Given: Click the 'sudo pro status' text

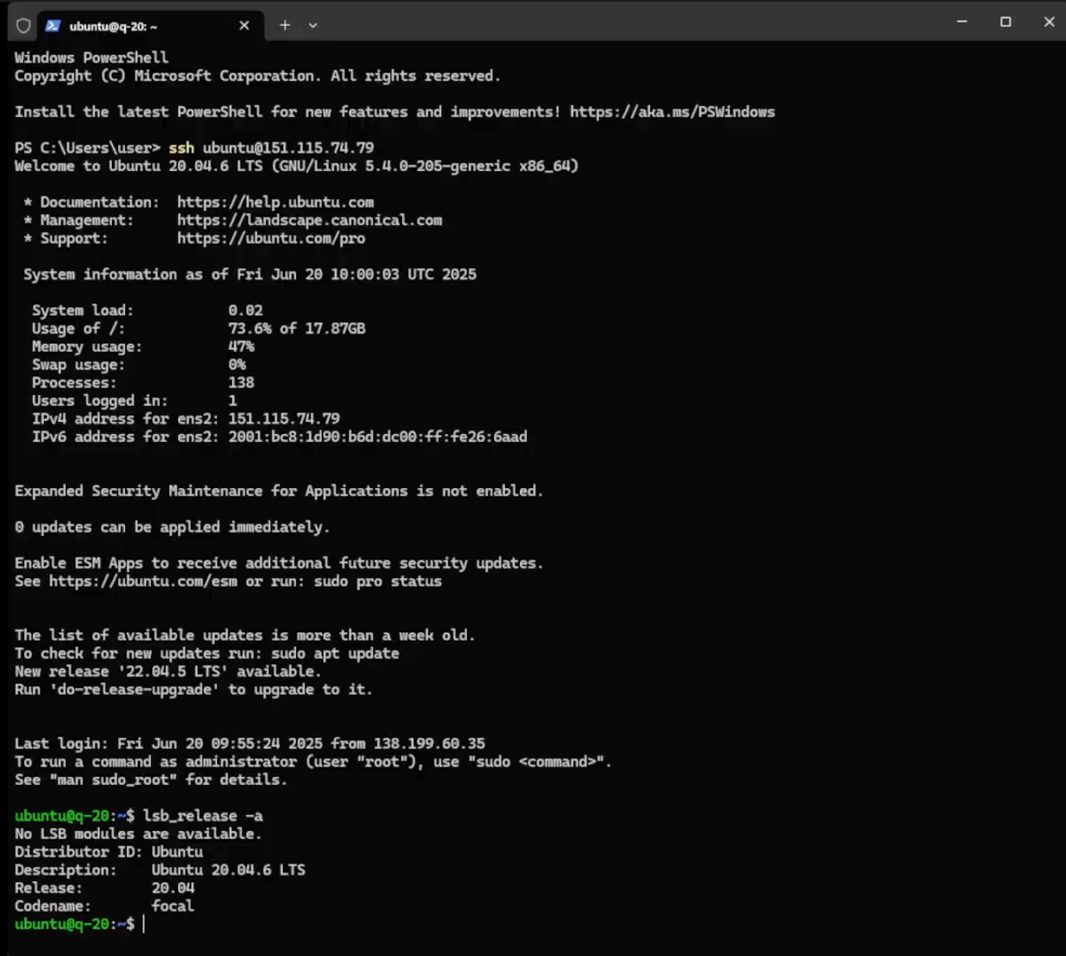Looking at the screenshot, I should tap(378, 581).
